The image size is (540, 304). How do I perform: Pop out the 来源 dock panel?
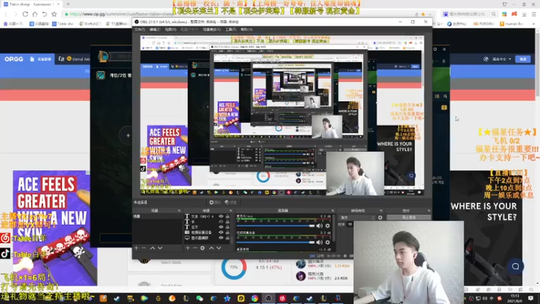[x=231, y=210]
